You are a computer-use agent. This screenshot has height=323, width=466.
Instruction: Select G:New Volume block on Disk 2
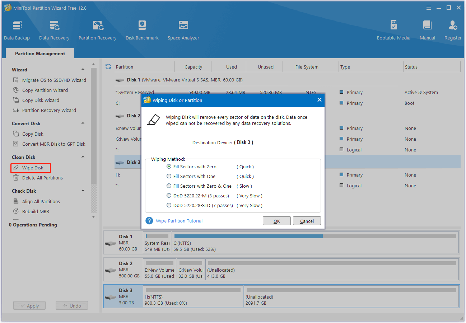(x=191, y=269)
